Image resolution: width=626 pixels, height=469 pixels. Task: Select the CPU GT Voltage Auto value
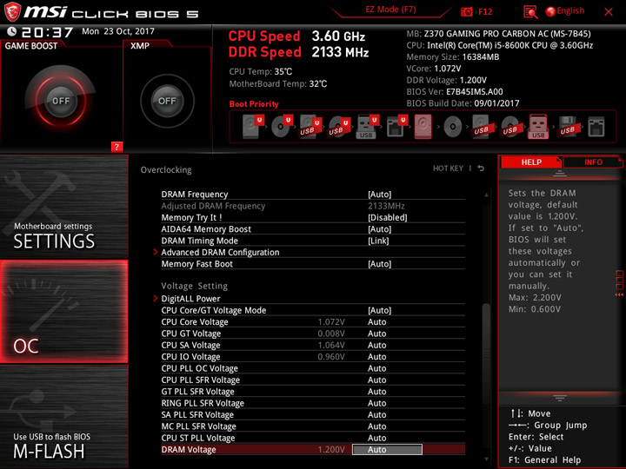(x=376, y=334)
